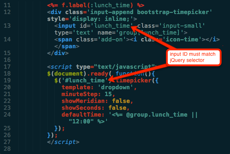
Task: Click the red 'input ID must match' annotation box
Action: (194, 57)
